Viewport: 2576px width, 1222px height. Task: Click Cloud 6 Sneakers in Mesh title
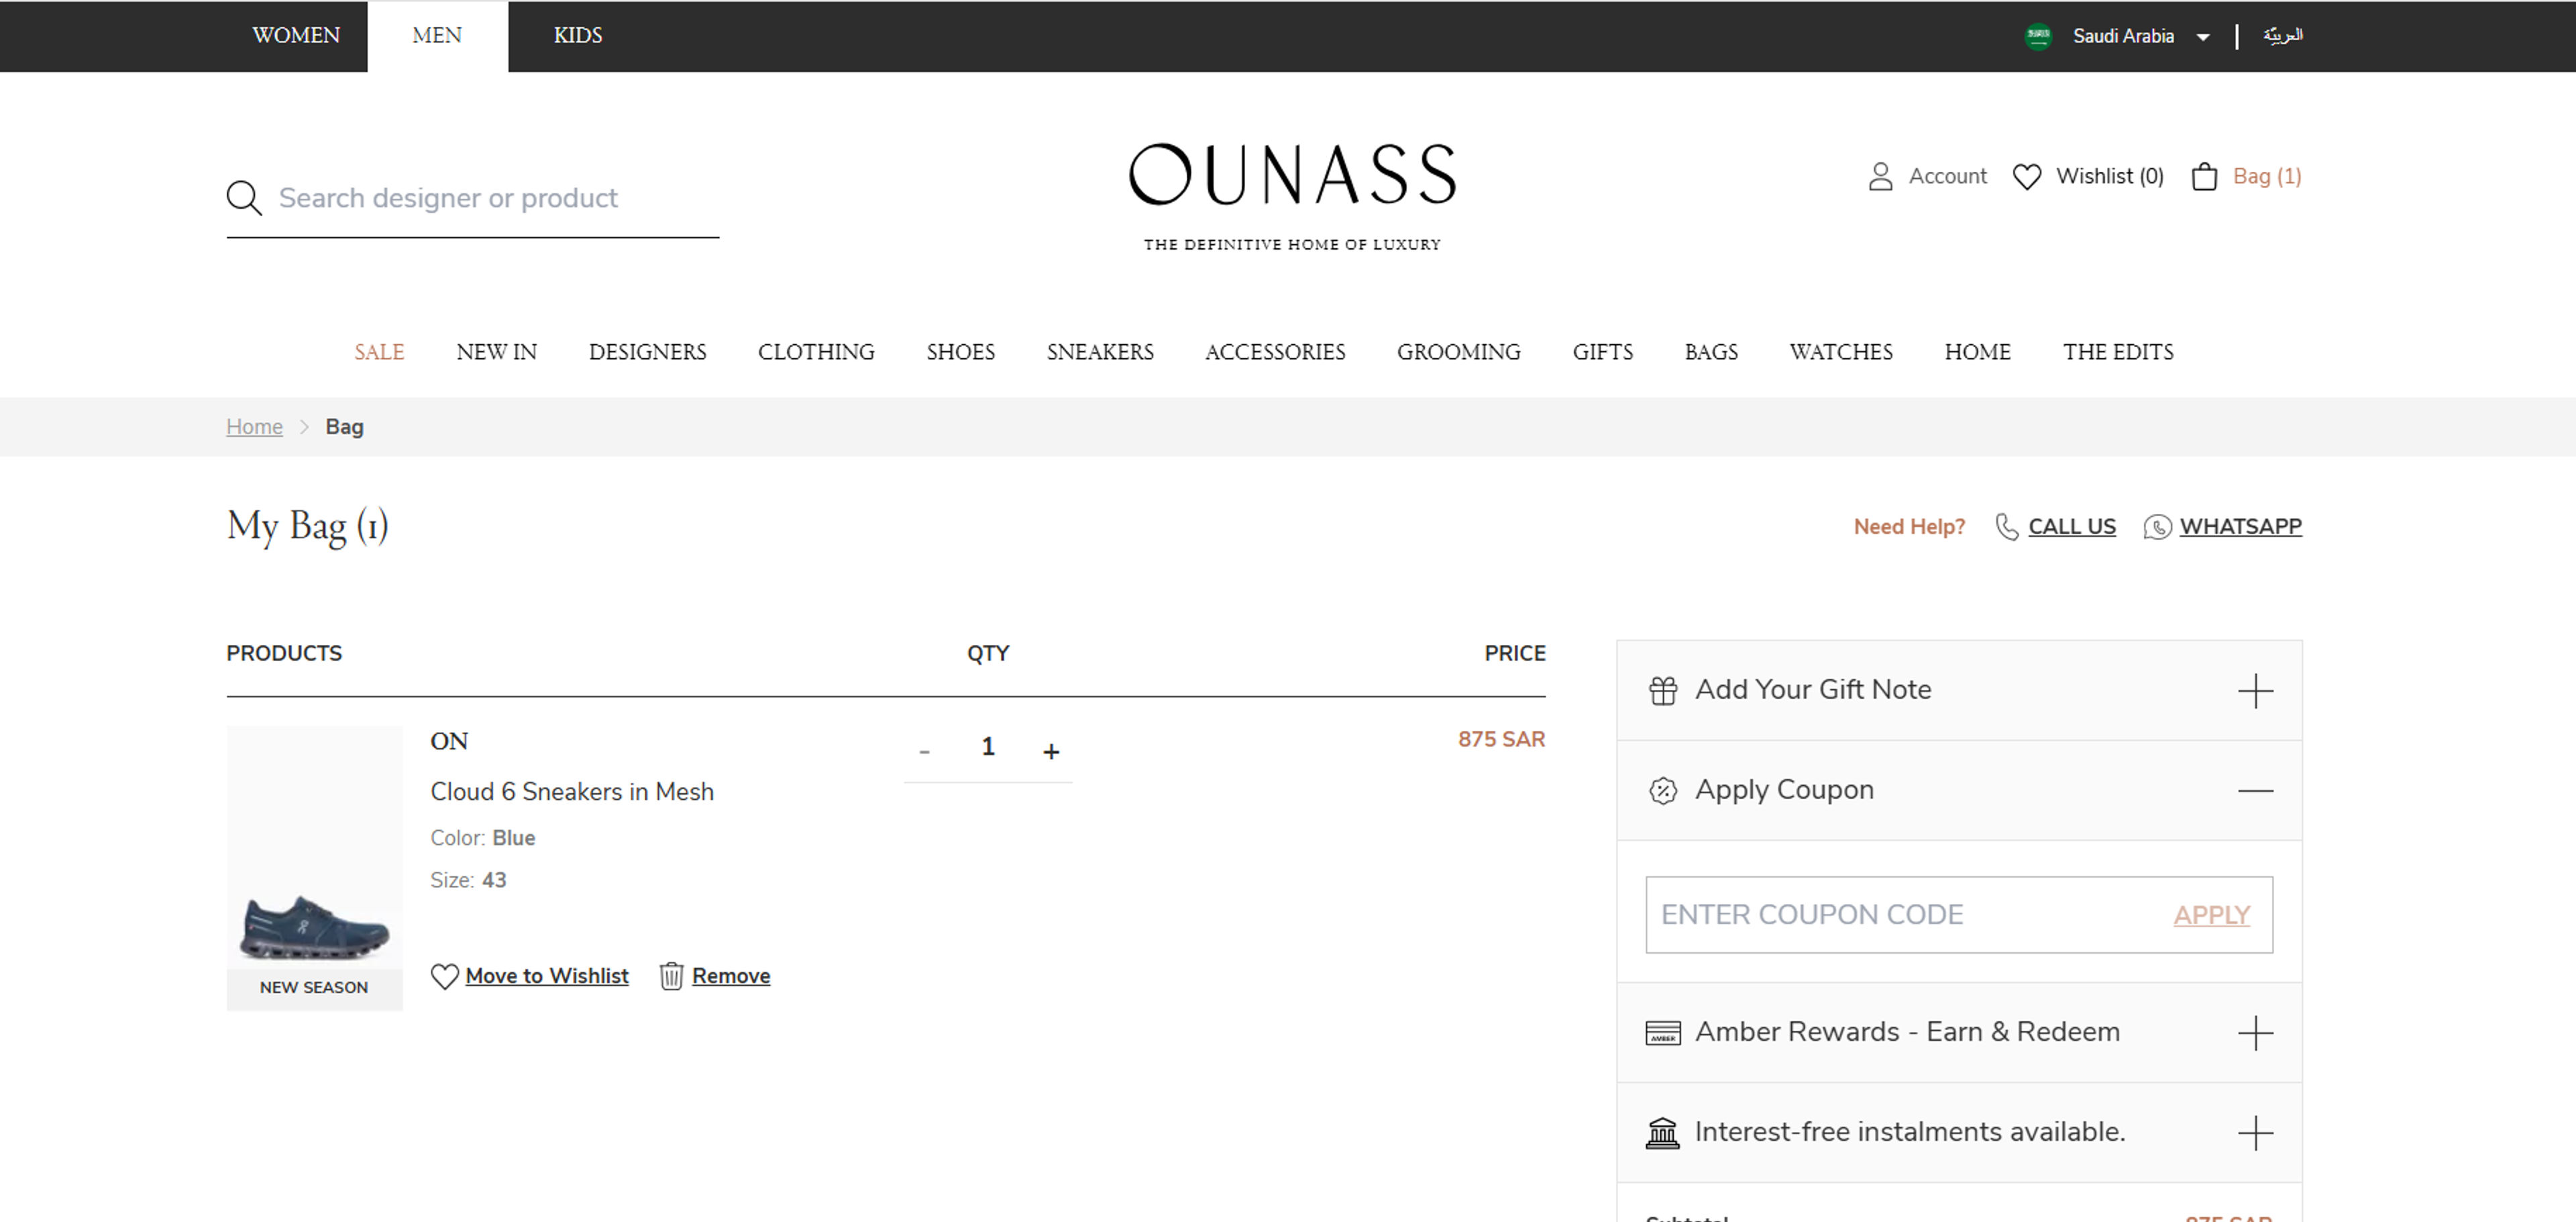coord(571,792)
